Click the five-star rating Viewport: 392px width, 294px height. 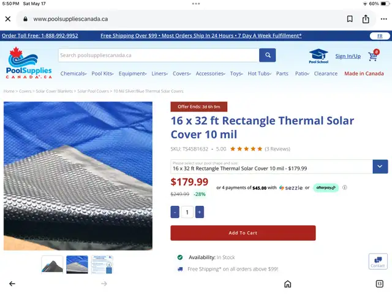coord(246,149)
